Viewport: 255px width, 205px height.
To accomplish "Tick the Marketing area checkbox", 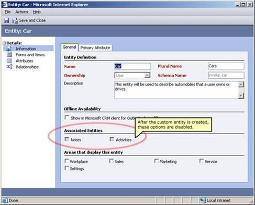I will click(x=157, y=161).
